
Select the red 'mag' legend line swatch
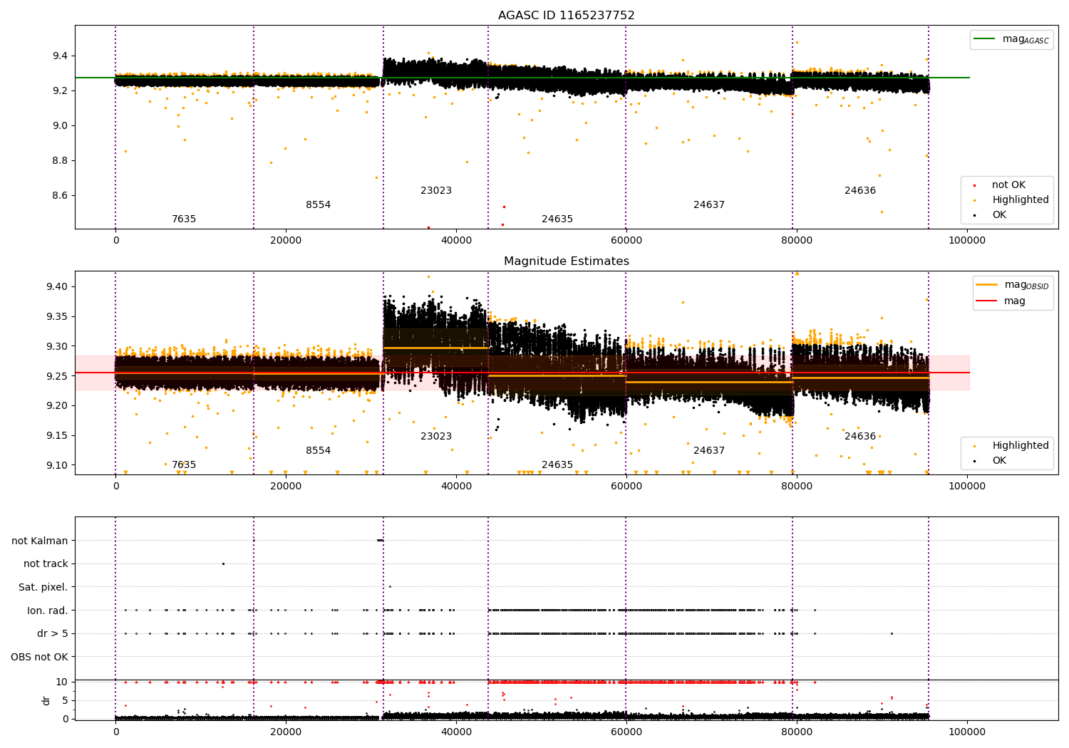pyautogui.click(x=987, y=301)
